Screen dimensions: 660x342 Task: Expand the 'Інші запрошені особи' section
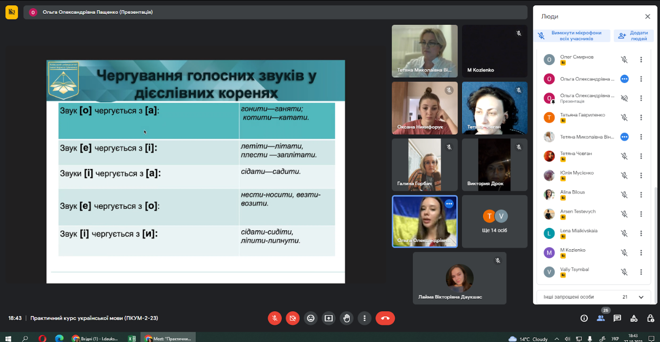(x=641, y=297)
